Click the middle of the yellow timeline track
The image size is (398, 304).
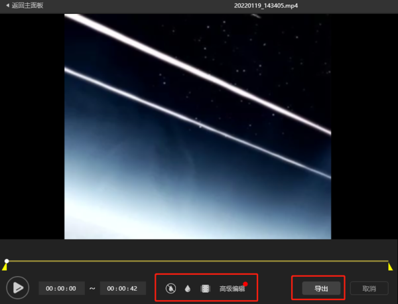(198, 262)
